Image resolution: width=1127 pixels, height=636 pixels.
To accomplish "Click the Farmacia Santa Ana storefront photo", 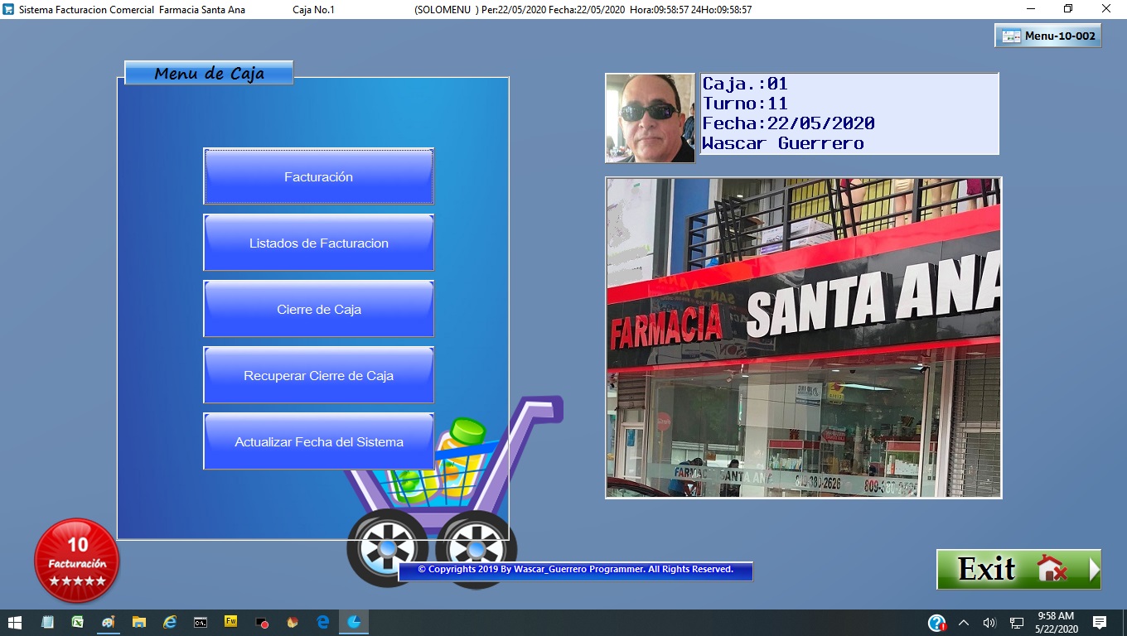I will click(x=803, y=337).
